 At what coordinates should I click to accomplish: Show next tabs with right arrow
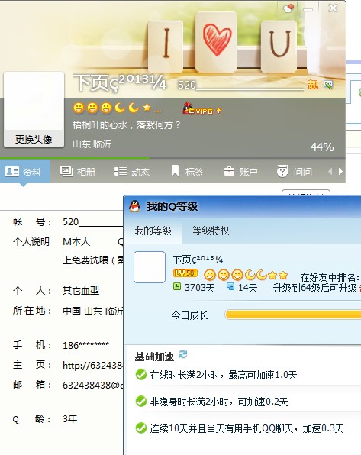tap(340, 172)
